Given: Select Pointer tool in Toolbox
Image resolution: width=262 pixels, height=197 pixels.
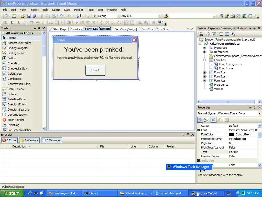Looking at the screenshot, I should [x=21, y=38].
